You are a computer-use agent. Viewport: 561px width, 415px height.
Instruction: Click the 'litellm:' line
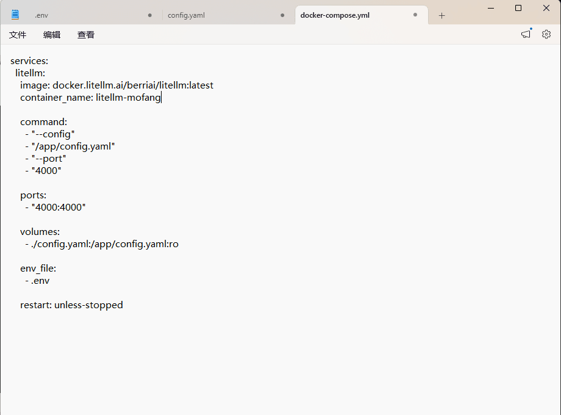click(x=30, y=73)
